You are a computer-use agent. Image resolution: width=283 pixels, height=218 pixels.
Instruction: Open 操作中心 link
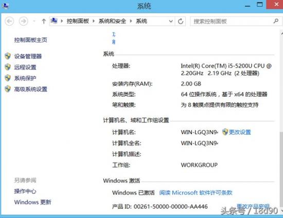click(x=25, y=191)
